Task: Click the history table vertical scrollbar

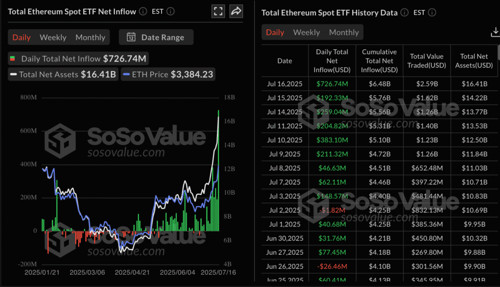Action: click(498, 53)
